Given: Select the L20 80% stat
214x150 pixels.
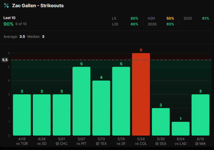Looking at the screenshot, I should (125, 24).
